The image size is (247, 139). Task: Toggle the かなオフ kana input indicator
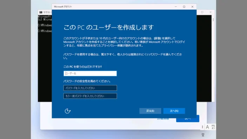pyautogui.click(x=213, y=127)
